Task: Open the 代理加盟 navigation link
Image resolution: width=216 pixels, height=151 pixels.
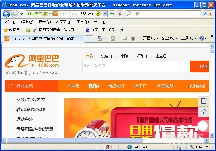Action: point(165,86)
